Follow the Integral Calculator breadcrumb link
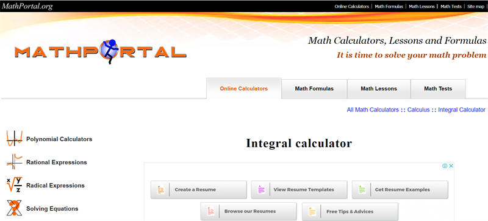The width and height of the screenshot is (488, 221). coord(462,110)
